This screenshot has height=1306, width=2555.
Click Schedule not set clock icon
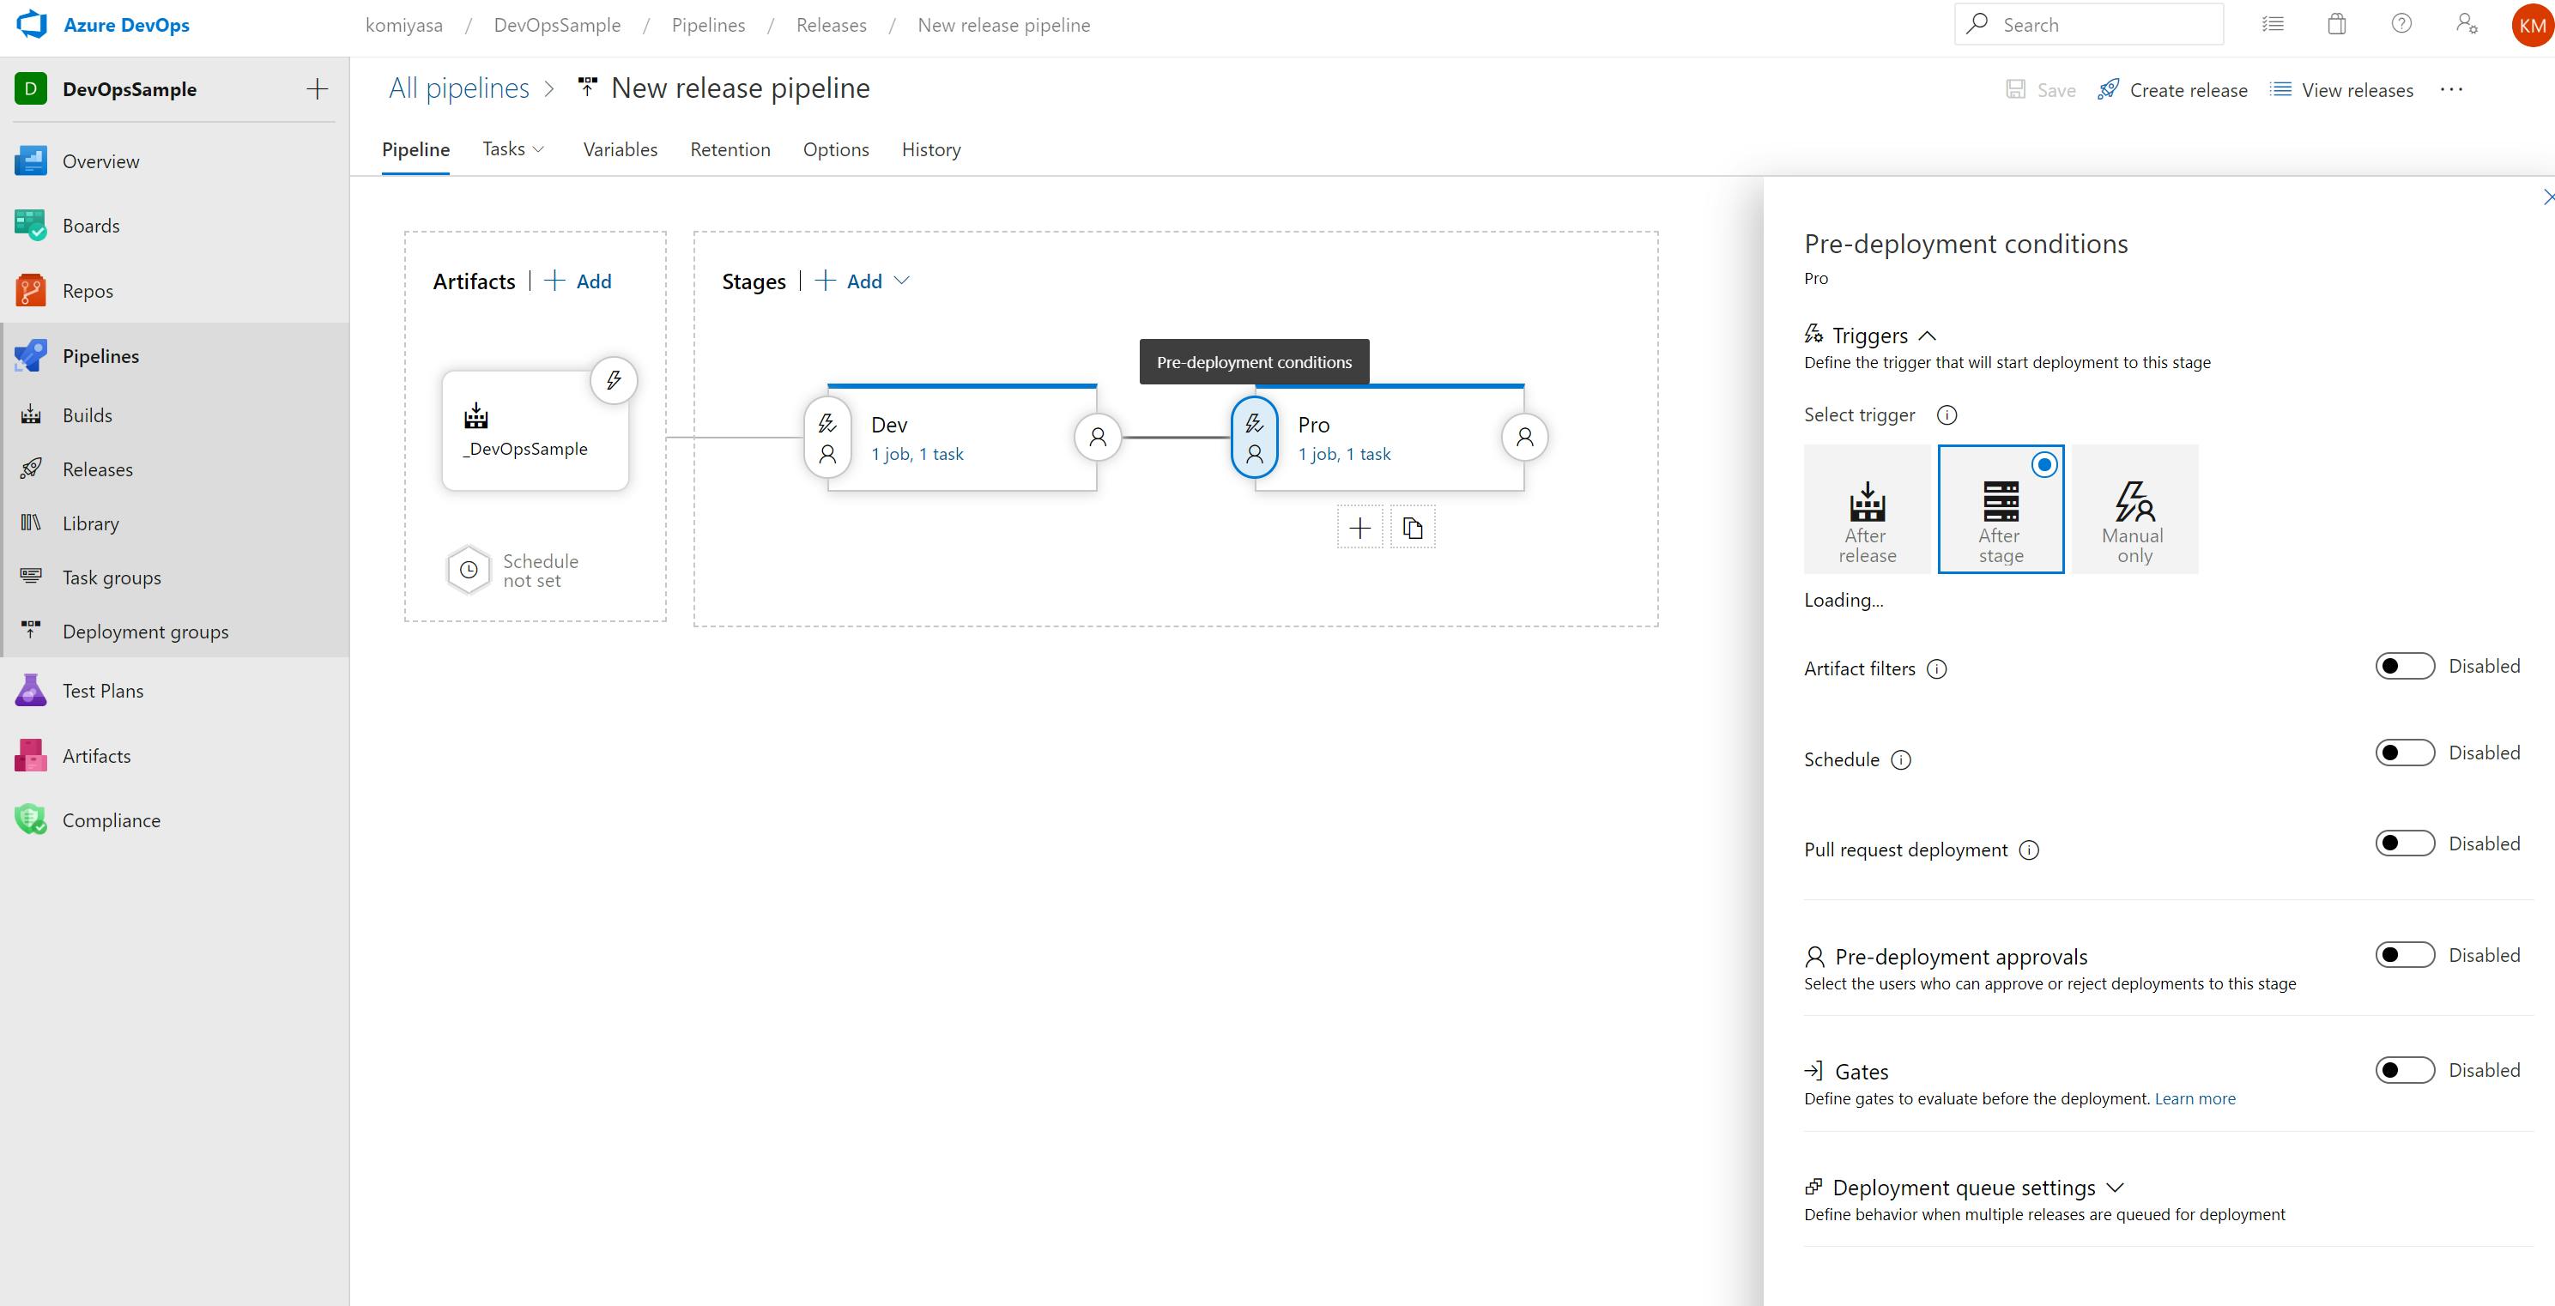(468, 571)
